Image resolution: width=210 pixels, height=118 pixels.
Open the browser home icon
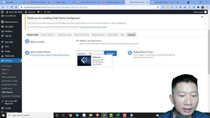(x=16, y=7)
